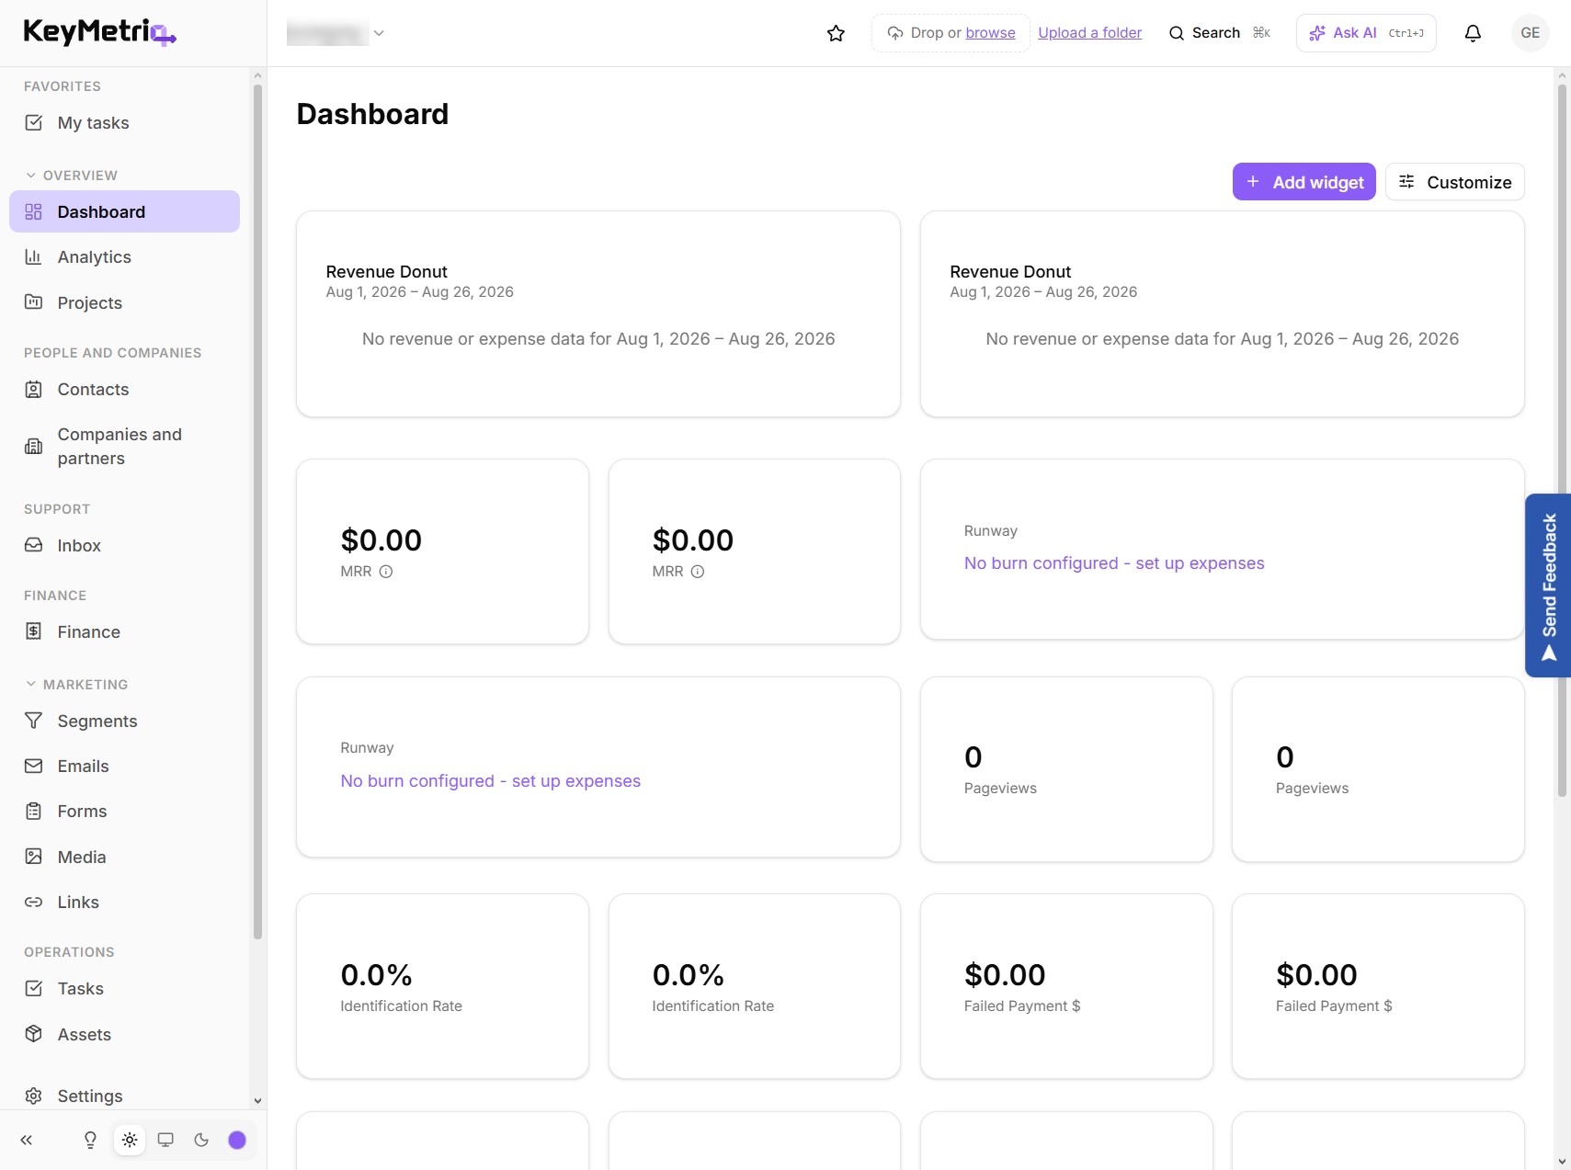The height and width of the screenshot is (1170, 1571).
Task: Collapse the OVERVIEW section
Action: point(71,175)
